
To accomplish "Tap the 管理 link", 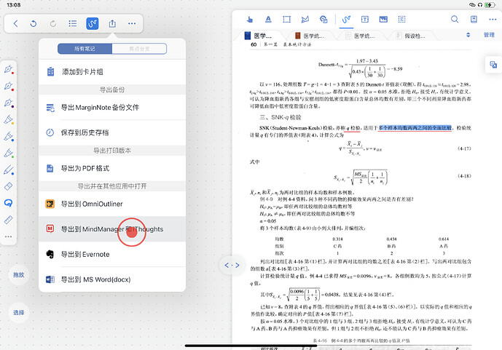I will [489, 35].
